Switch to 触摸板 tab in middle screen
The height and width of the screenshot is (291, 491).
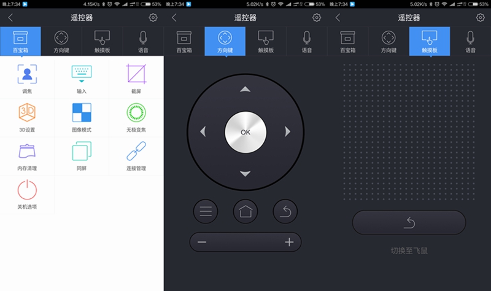tap(266, 41)
